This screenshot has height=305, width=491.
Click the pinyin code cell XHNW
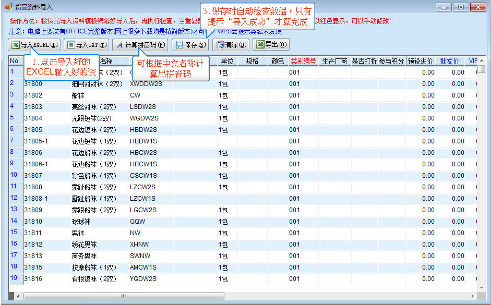(x=139, y=245)
